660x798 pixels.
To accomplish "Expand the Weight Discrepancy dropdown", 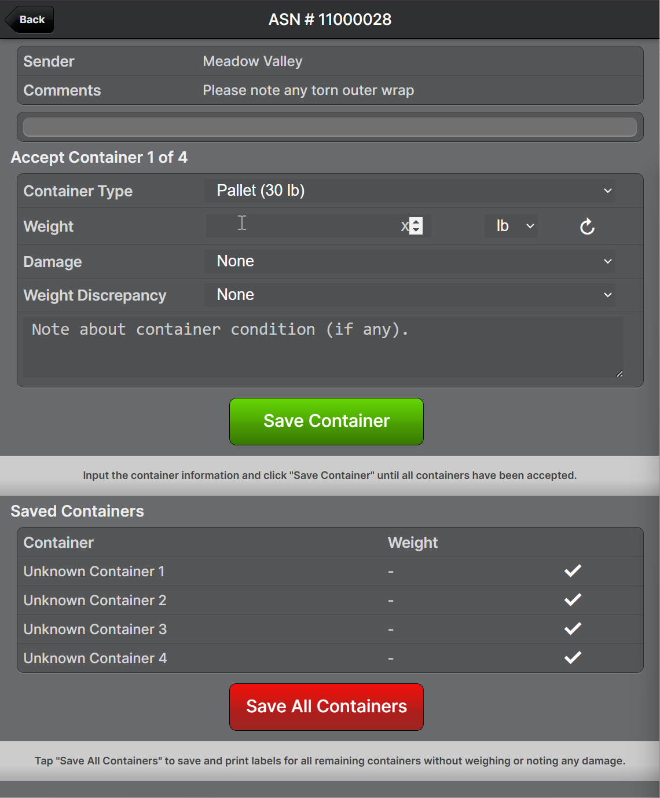I will point(409,295).
